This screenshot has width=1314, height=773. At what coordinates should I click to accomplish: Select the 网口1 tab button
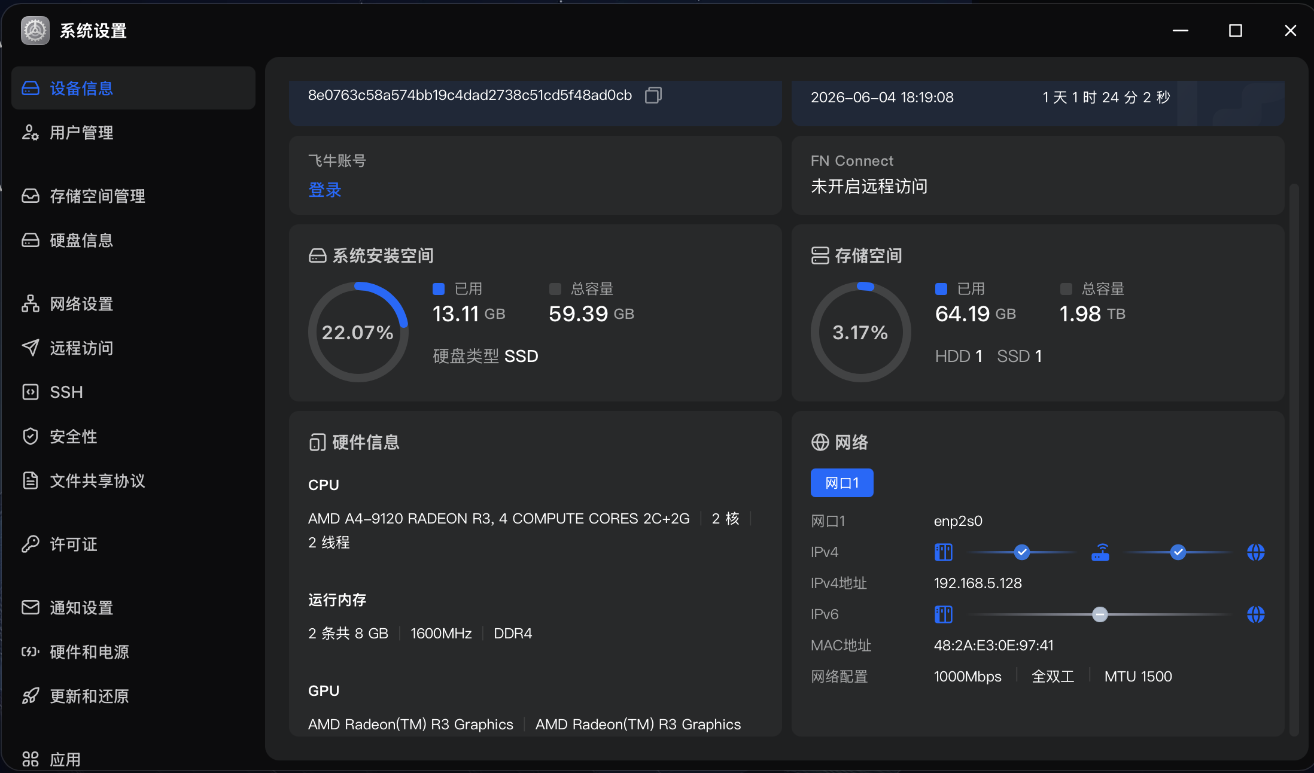(842, 483)
